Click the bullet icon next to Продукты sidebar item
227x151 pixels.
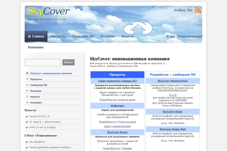27,79
